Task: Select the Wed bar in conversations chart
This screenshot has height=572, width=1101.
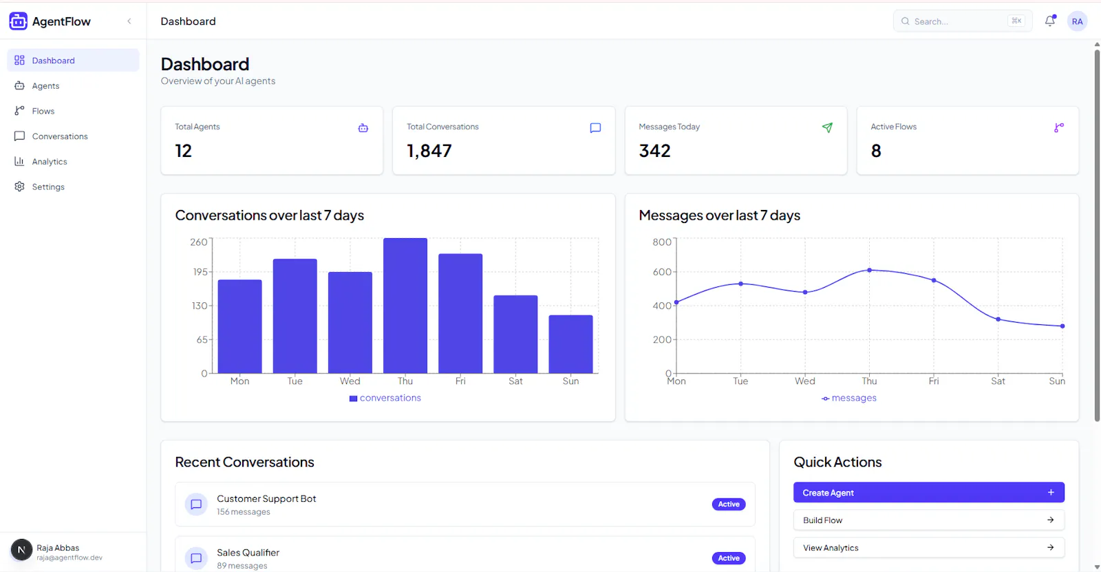Action: click(x=350, y=322)
